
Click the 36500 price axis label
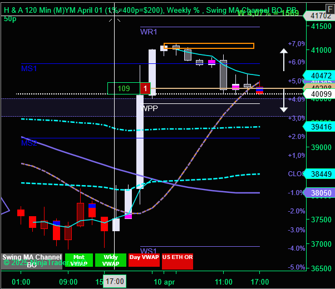click(321, 268)
